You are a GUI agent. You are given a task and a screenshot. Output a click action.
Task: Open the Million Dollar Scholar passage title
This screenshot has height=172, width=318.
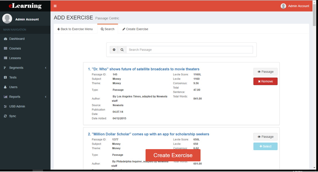point(150,134)
